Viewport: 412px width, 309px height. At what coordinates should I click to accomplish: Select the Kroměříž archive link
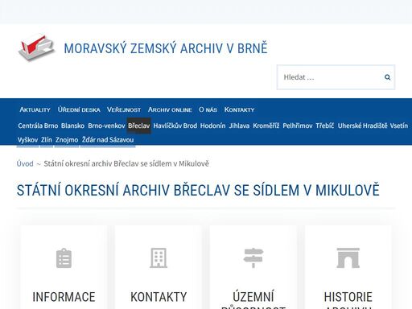pyautogui.click(x=266, y=126)
